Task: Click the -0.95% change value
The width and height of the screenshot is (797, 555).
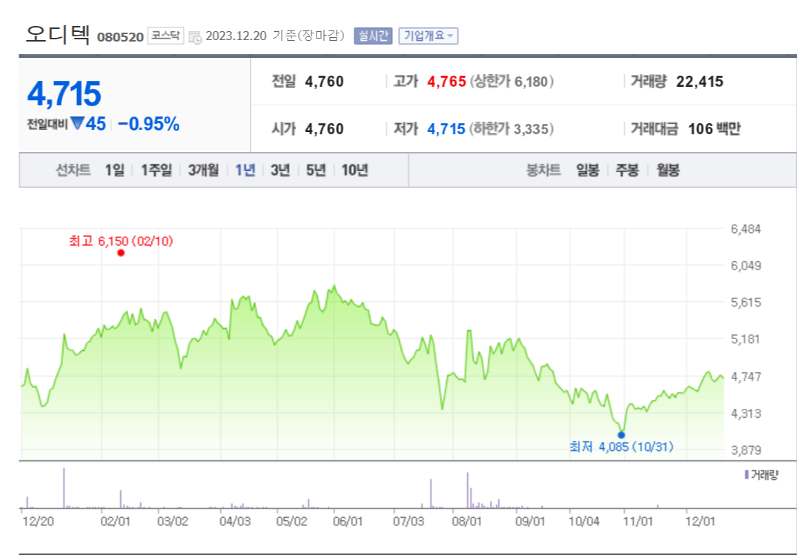Action: (148, 124)
